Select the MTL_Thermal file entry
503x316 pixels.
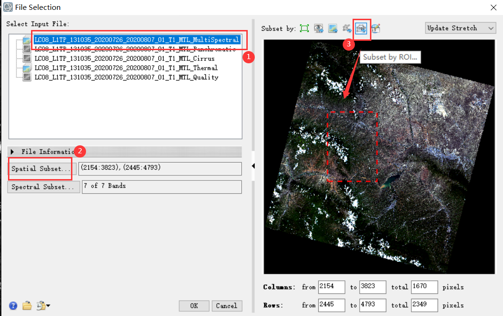click(x=126, y=68)
